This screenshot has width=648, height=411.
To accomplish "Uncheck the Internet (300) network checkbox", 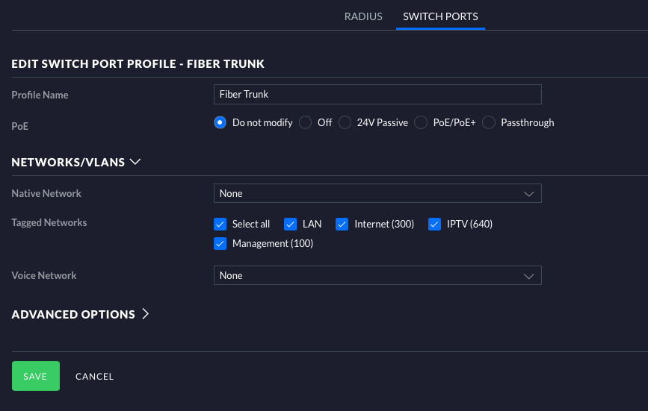I will (342, 224).
